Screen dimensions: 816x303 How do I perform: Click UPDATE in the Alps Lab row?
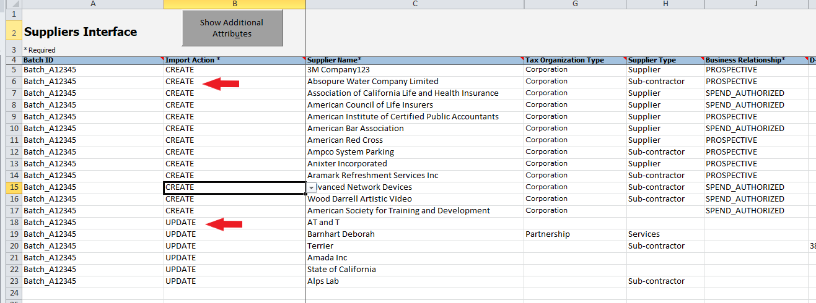tap(235, 281)
